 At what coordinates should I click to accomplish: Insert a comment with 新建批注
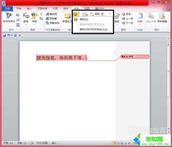click(67, 18)
